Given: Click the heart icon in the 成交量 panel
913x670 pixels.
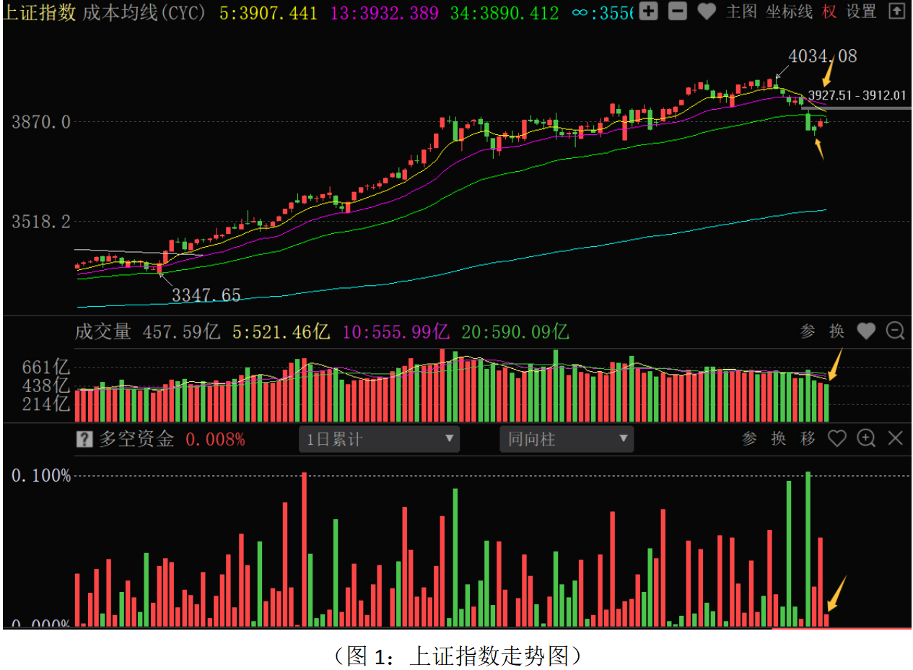Looking at the screenshot, I should tap(866, 331).
